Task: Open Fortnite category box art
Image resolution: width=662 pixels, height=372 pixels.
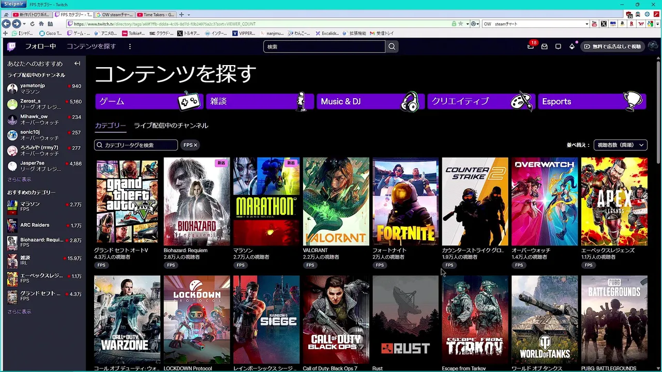Action: pyautogui.click(x=405, y=202)
